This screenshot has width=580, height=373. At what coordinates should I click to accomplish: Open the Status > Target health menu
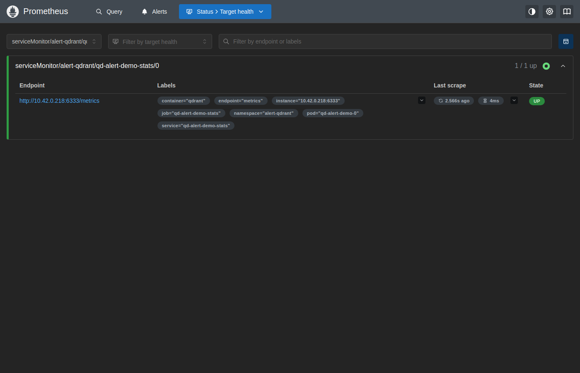225,12
